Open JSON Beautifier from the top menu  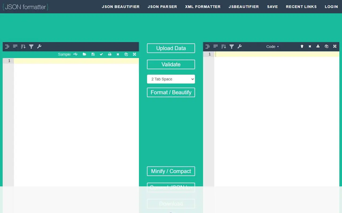pos(121,7)
